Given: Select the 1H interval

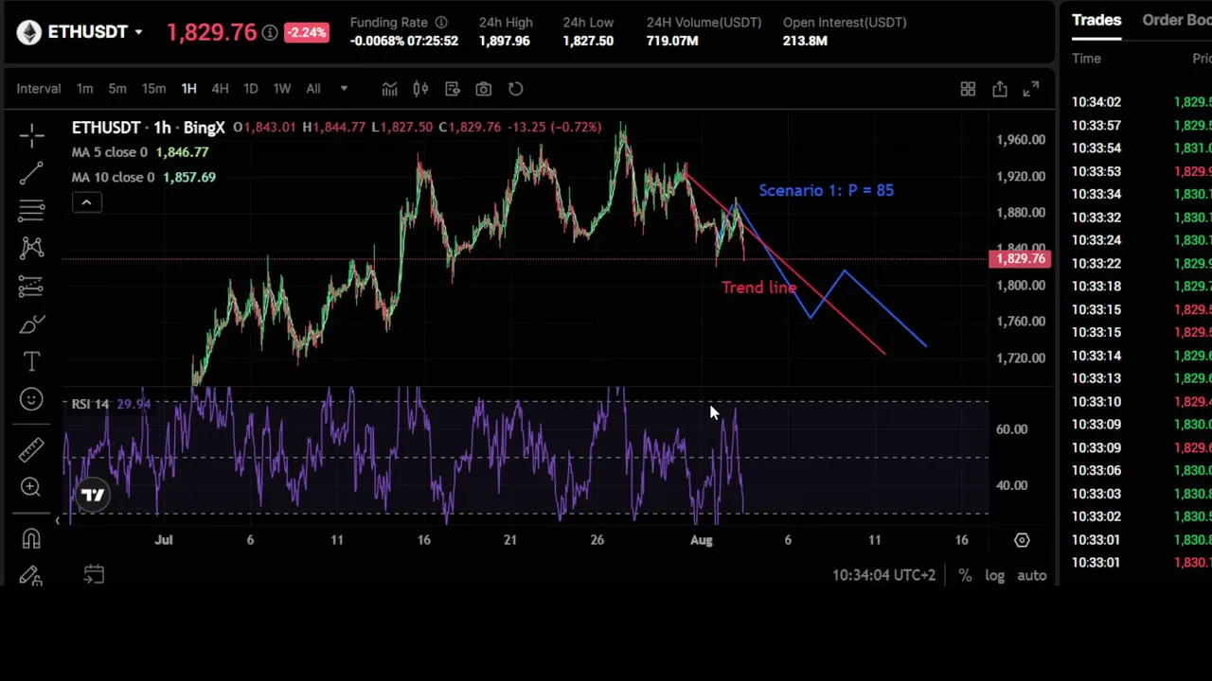Looking at the screenshot, I should tap(188, 89).
